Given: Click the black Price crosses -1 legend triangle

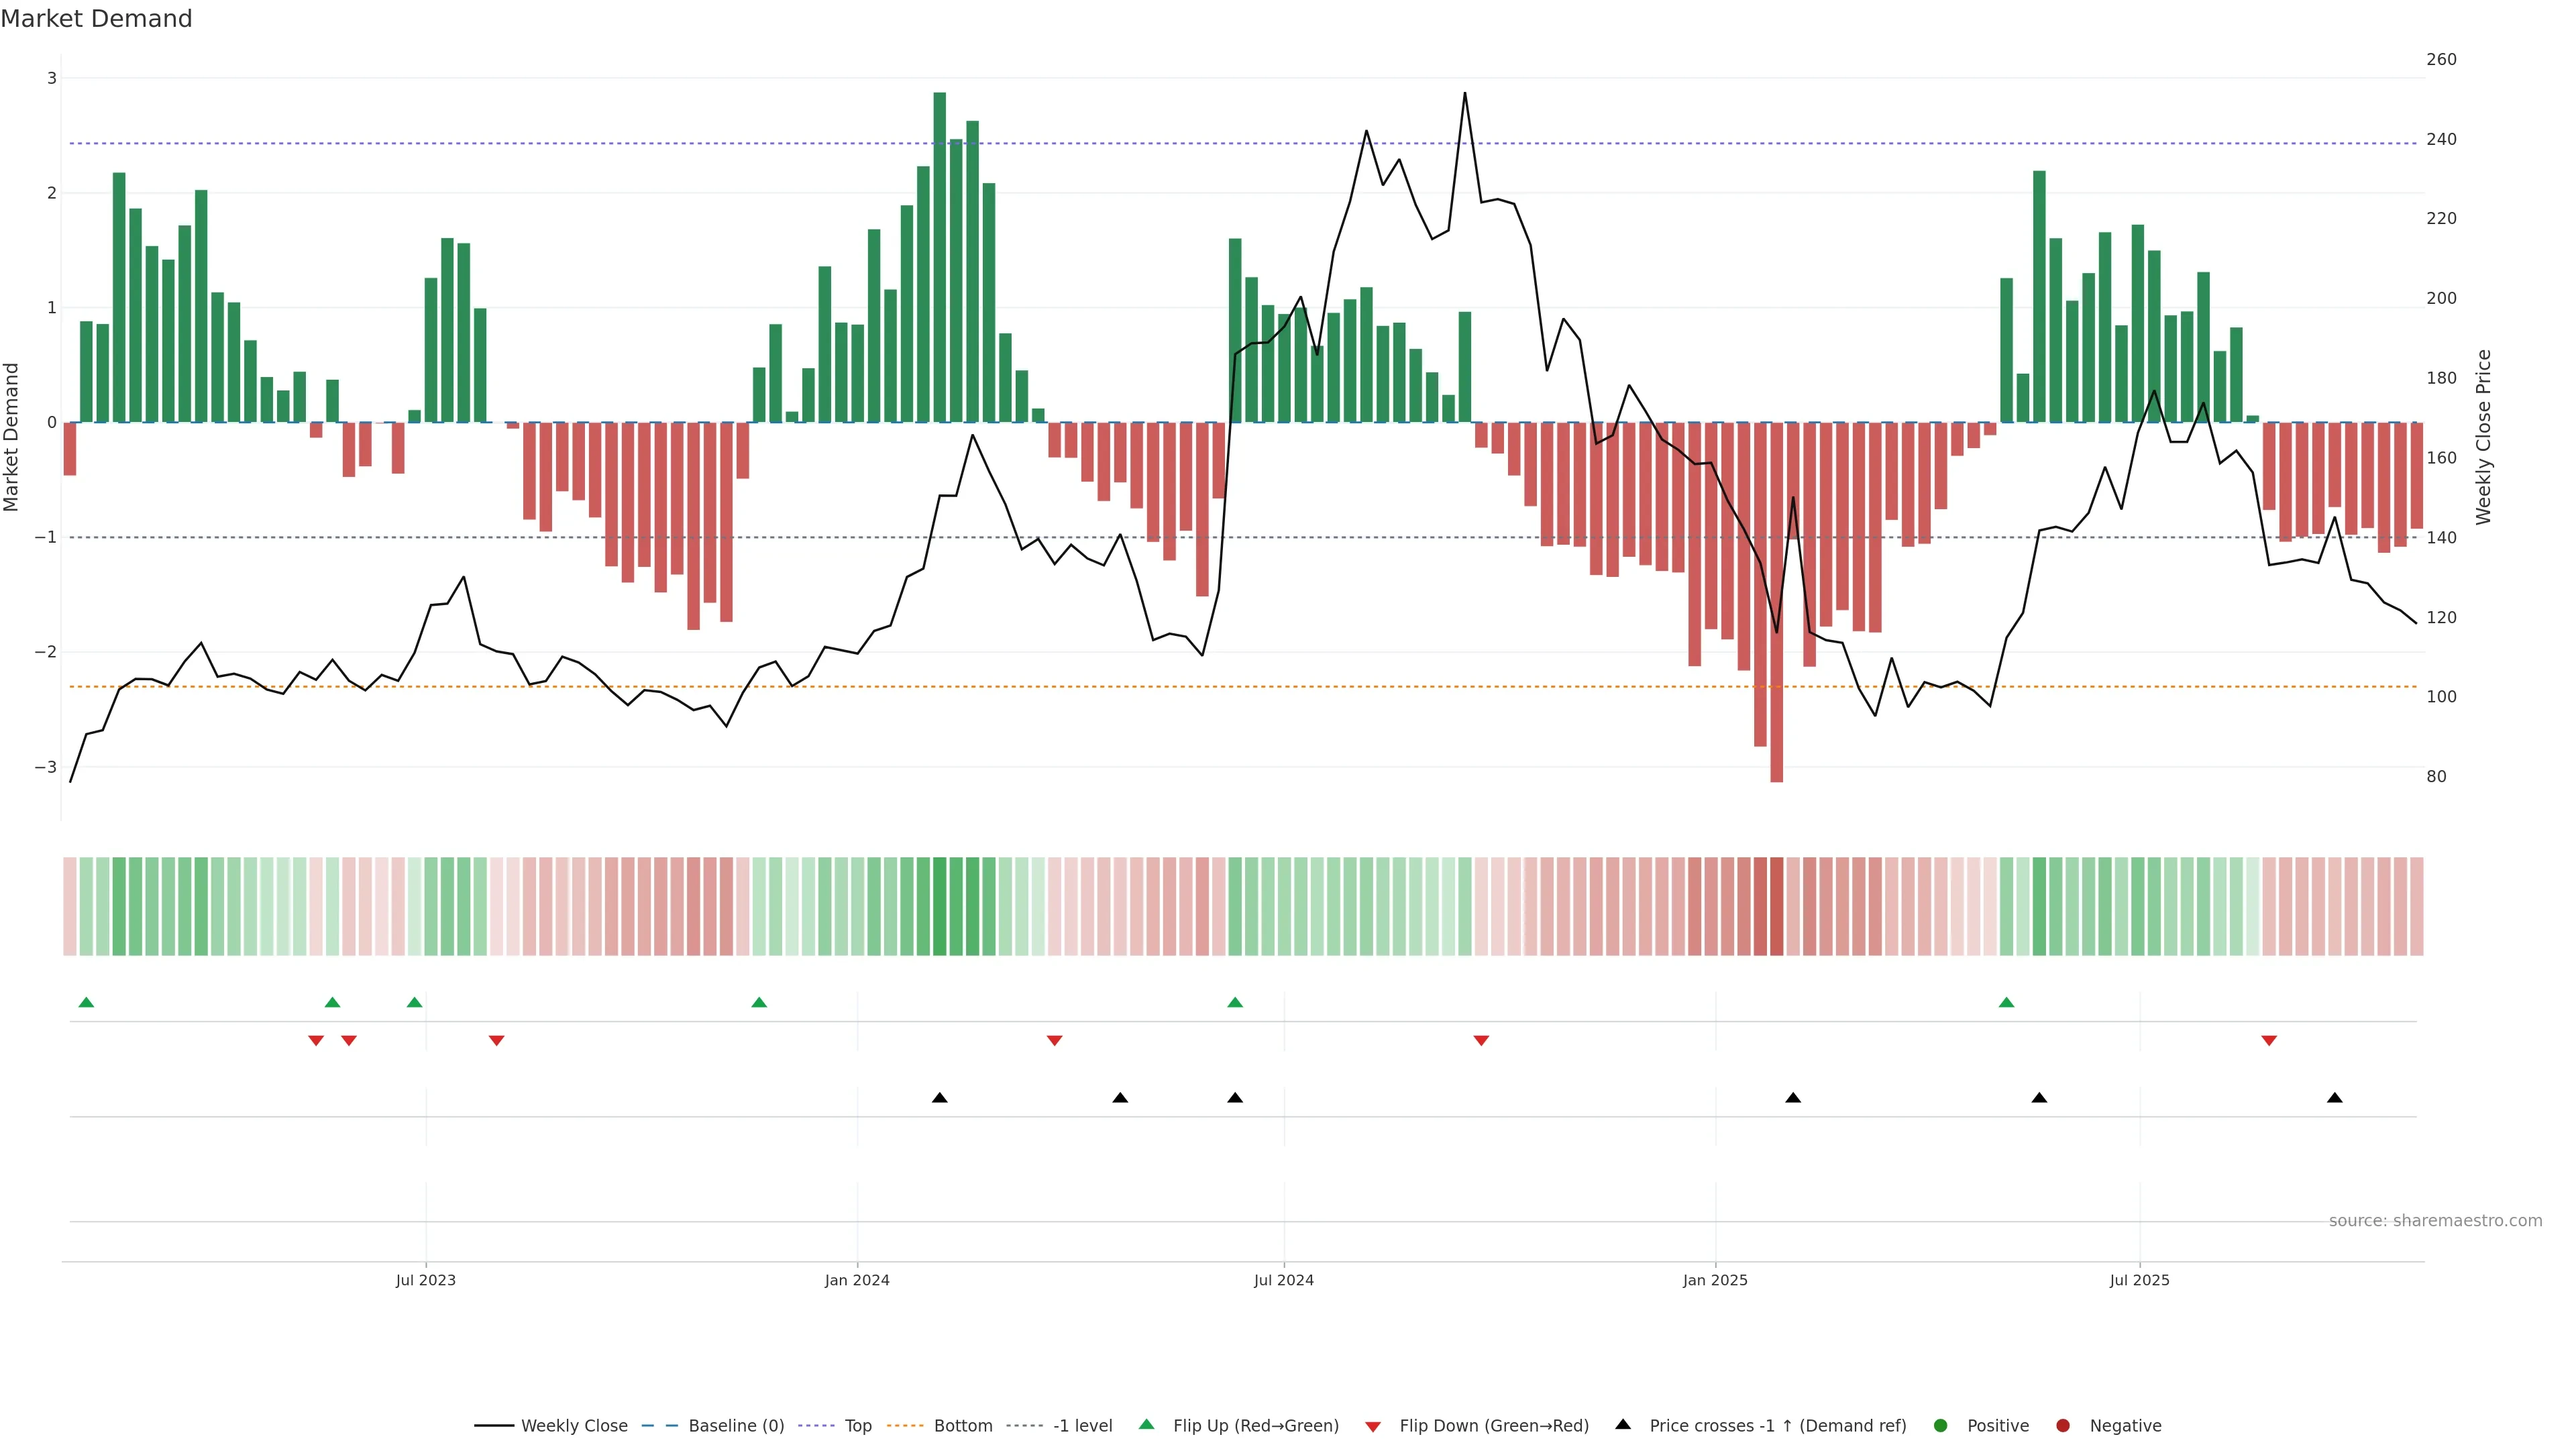Looking at the screenshot, I should (1623, 1425).
